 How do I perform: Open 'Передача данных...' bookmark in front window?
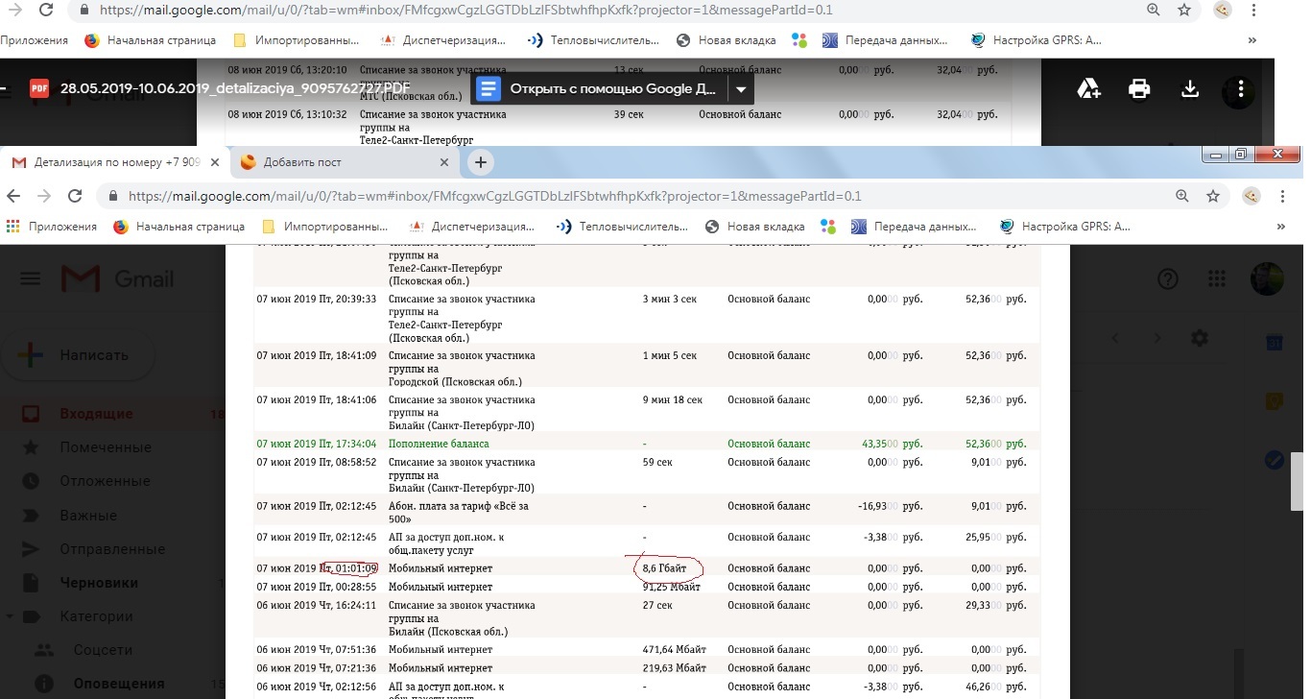pyautogui.click(x=912, y=227)
